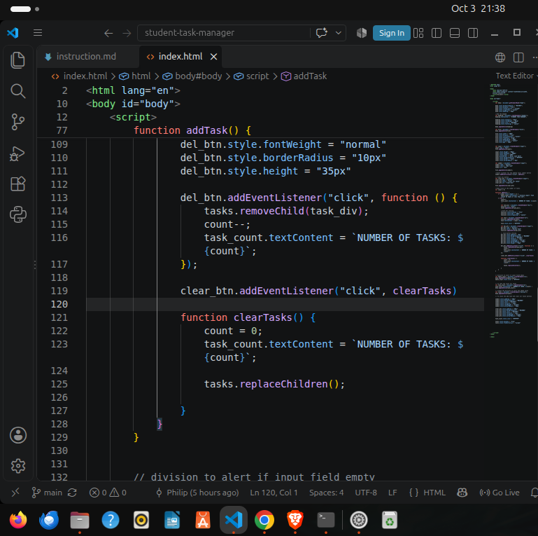The height and width of the screenshot is (536, 538).
Task: Click the Sign In button
Action: pos(392,33)
